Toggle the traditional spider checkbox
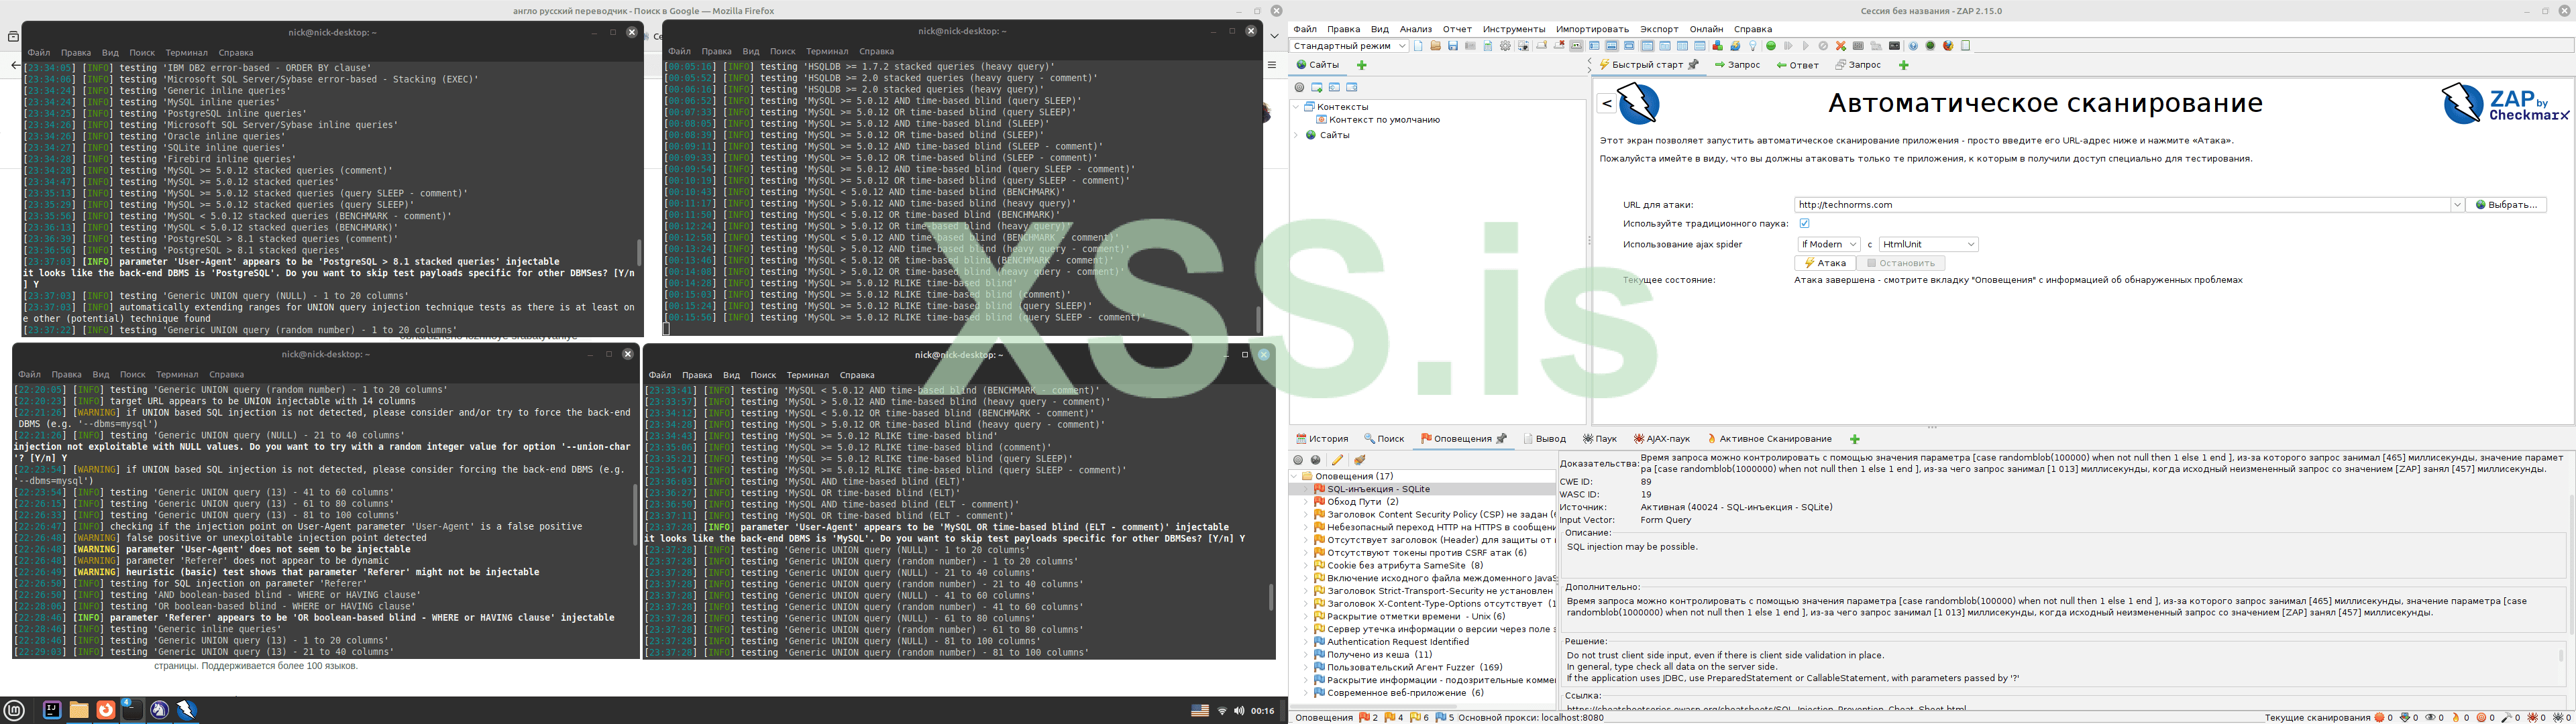 pos(1804,223)
